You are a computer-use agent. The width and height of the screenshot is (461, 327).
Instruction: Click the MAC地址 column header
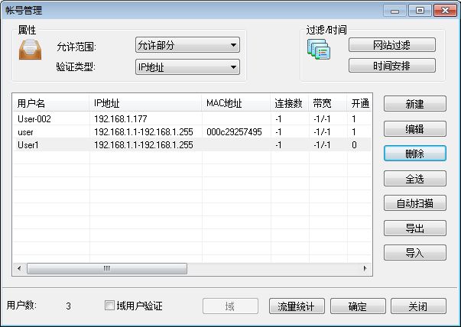tap(235, 103)
